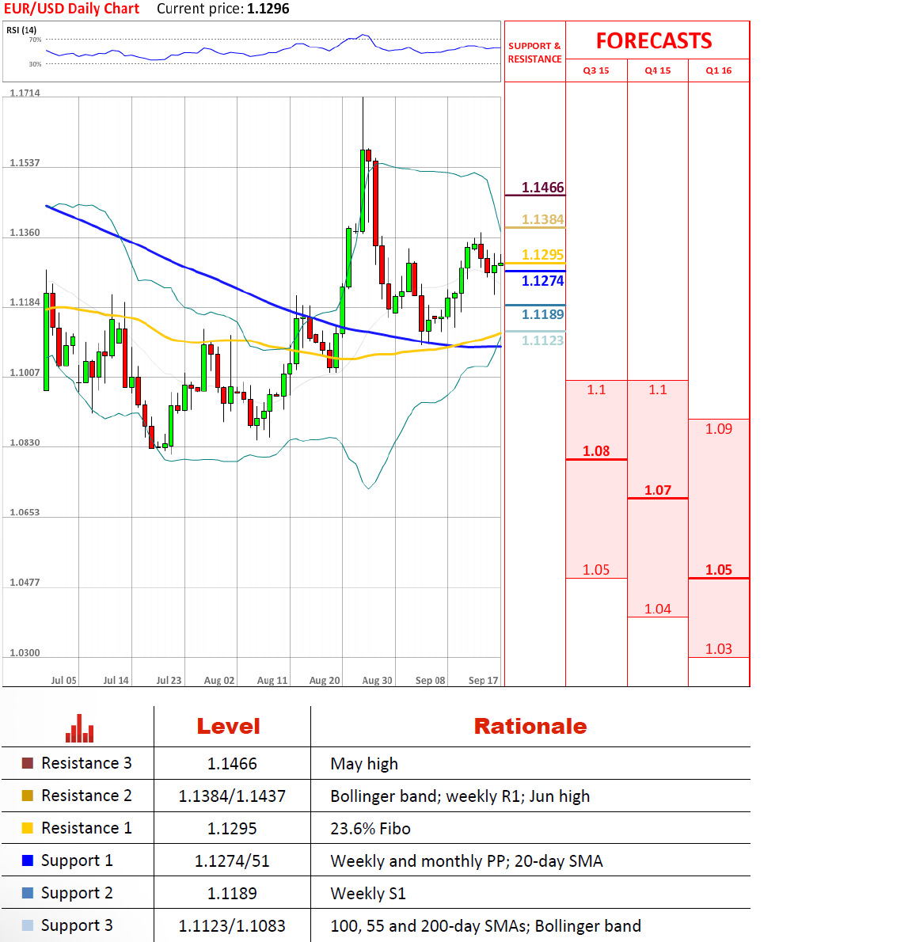The width and height of the screenshot is (912, 942).
Task: Click the 1.04 value in Q4 15 column
Action: click(658, 610)
